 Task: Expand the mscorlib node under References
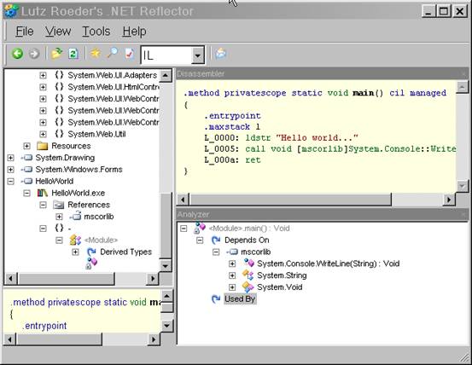click(x=59, y=217)
